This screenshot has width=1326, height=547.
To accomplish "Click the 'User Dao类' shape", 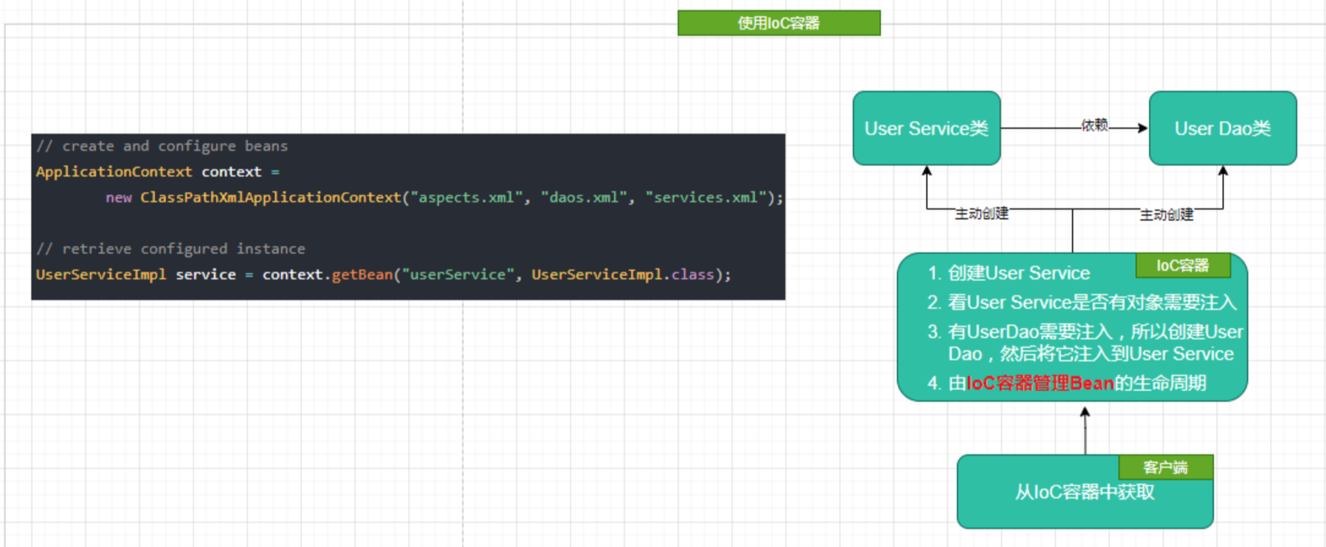I will [1223, 128].
